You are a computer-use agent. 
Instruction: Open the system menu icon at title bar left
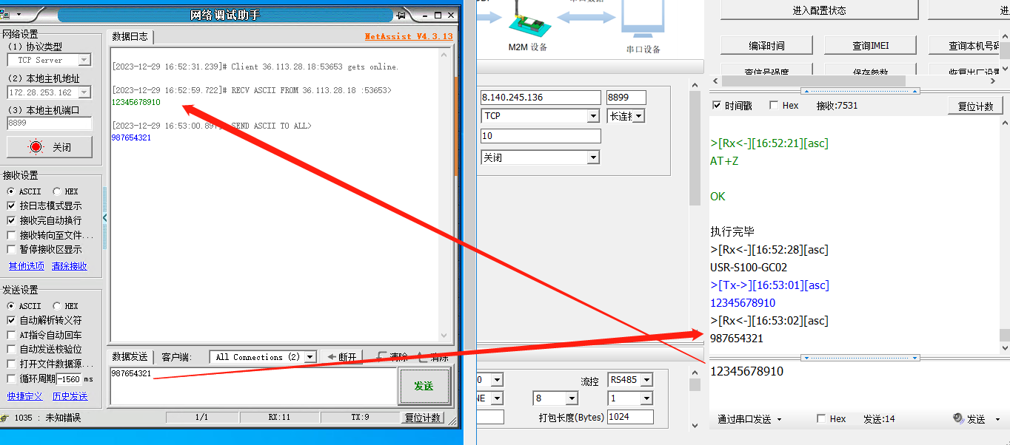point(5,16)
